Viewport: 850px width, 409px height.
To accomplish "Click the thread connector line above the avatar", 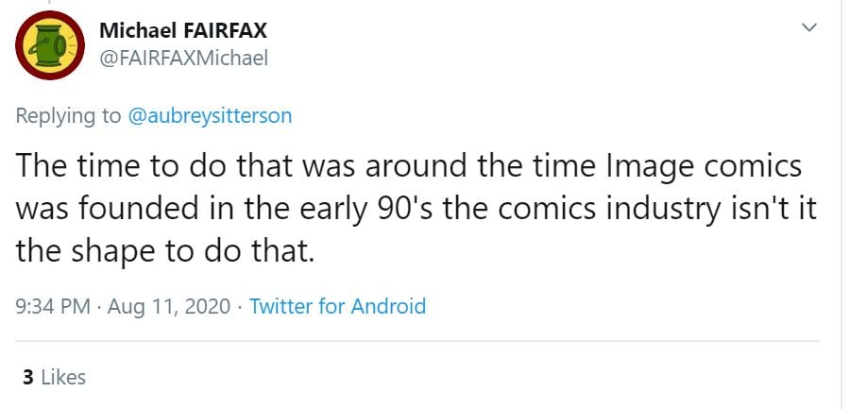I will pyautogui.click(x=50, y=3).
